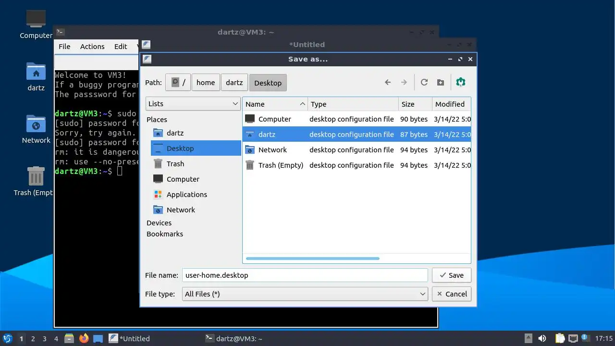The width and height of the screenshot is (615, 346).
Task: Click the update notification tray icon
Action: coord(585,338)
